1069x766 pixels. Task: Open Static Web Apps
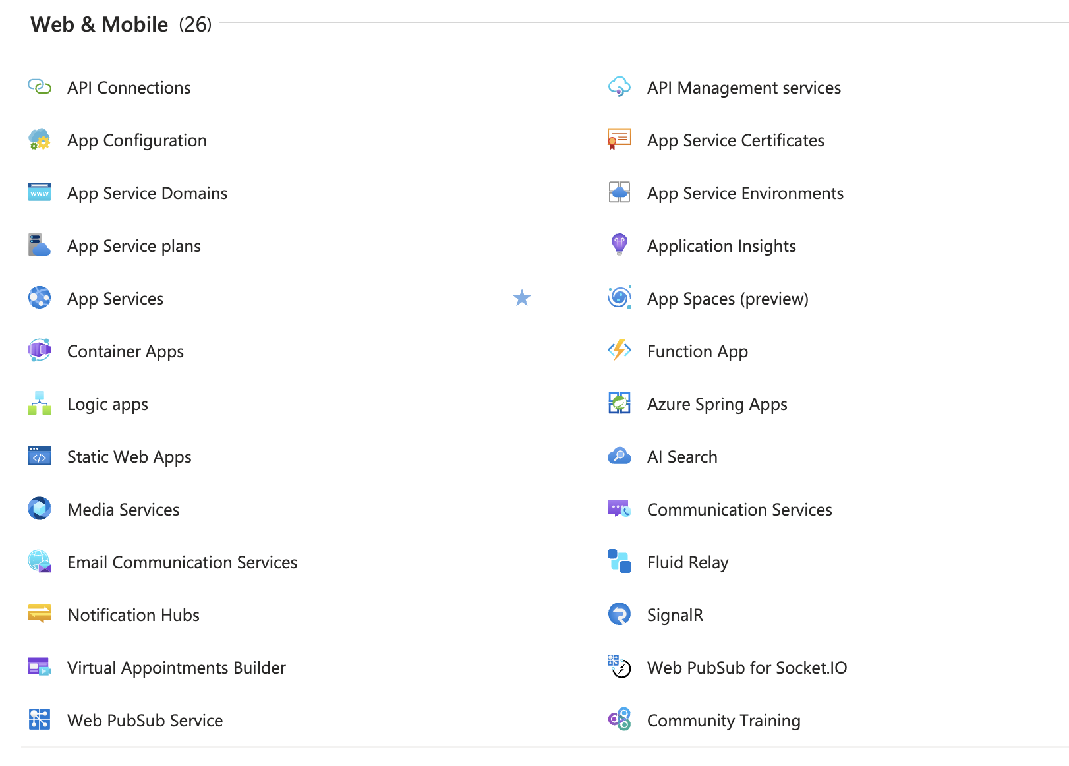point(130,457)
